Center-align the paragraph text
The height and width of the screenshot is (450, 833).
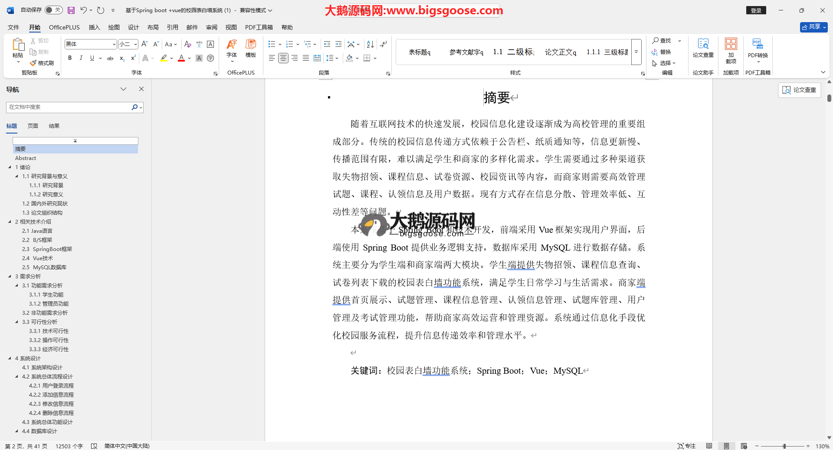coord(283,58)
